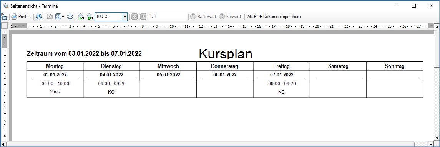This screenshot has height=147, width=440.
Task: Click the Yoga course entry
Action: (x=55, y=92)
